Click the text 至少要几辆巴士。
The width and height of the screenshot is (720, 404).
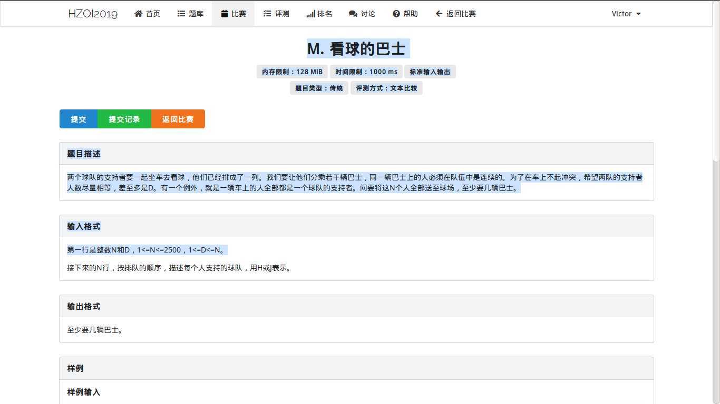[x=95, y=330]
